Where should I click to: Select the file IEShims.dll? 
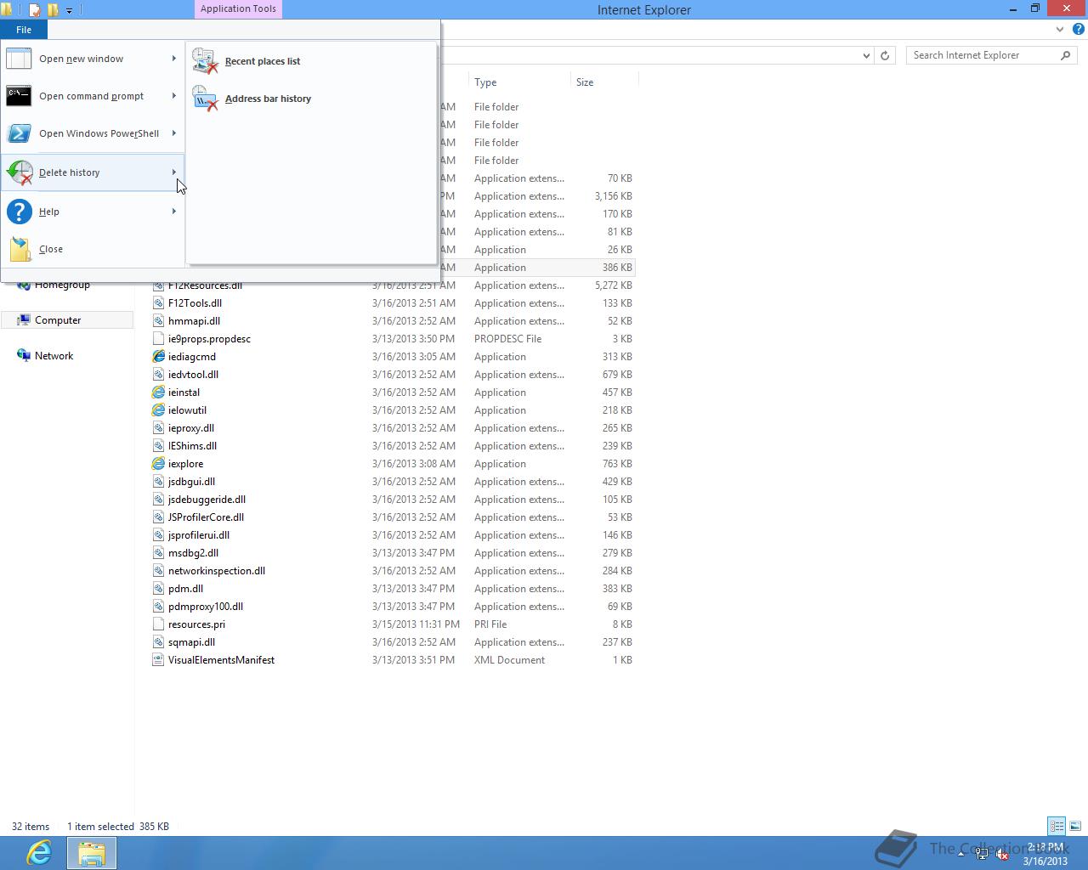coord(192,446)
